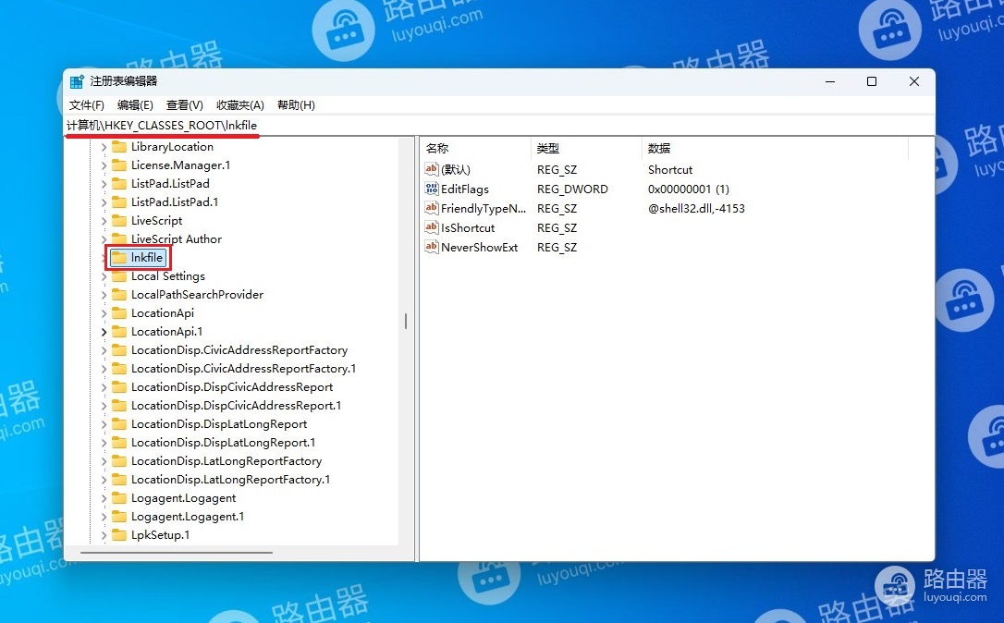Select LocationDisp.LatLongReportFactory key
The height and width of the screenshot is (623, 1004).
click(x=226, y=461)
